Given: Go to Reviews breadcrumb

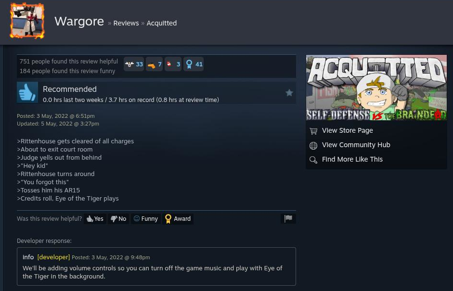Looking at the screenshot, I should tap(126, 23).
